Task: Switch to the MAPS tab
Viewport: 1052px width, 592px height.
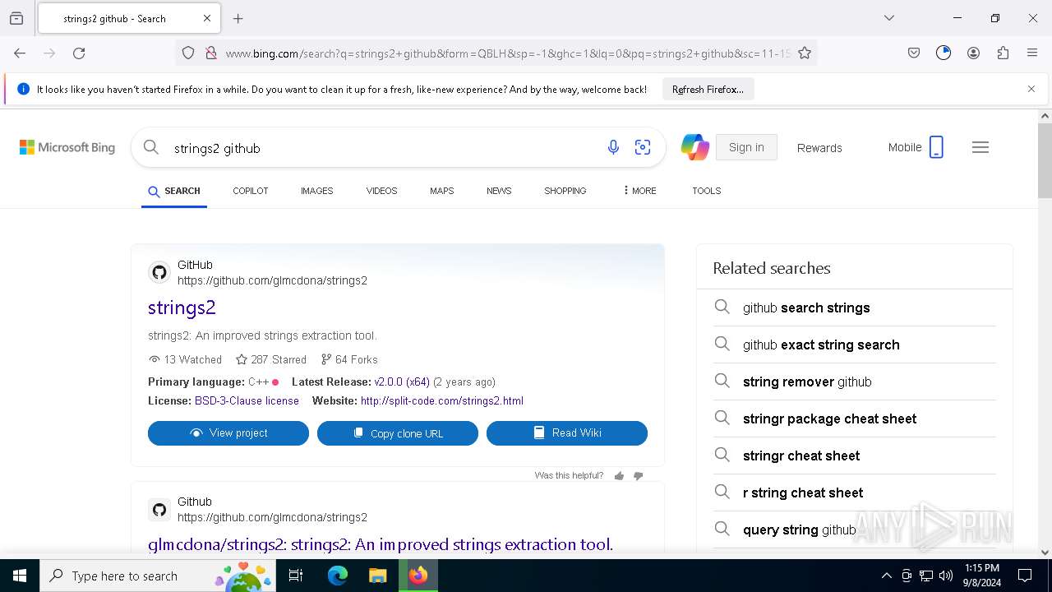Action: pos(442,191)
